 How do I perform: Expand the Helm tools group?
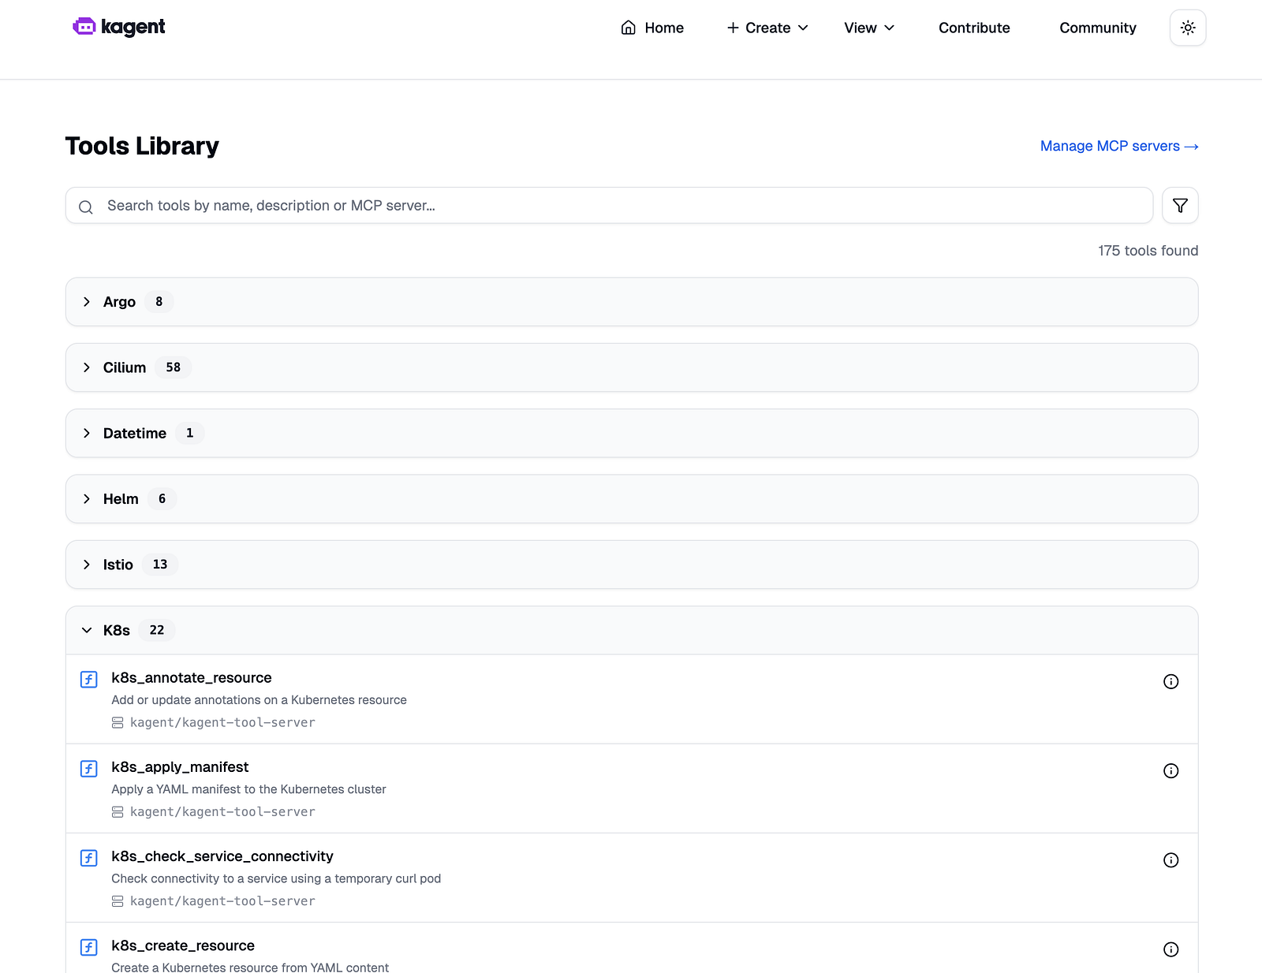[x=632, y=498]
